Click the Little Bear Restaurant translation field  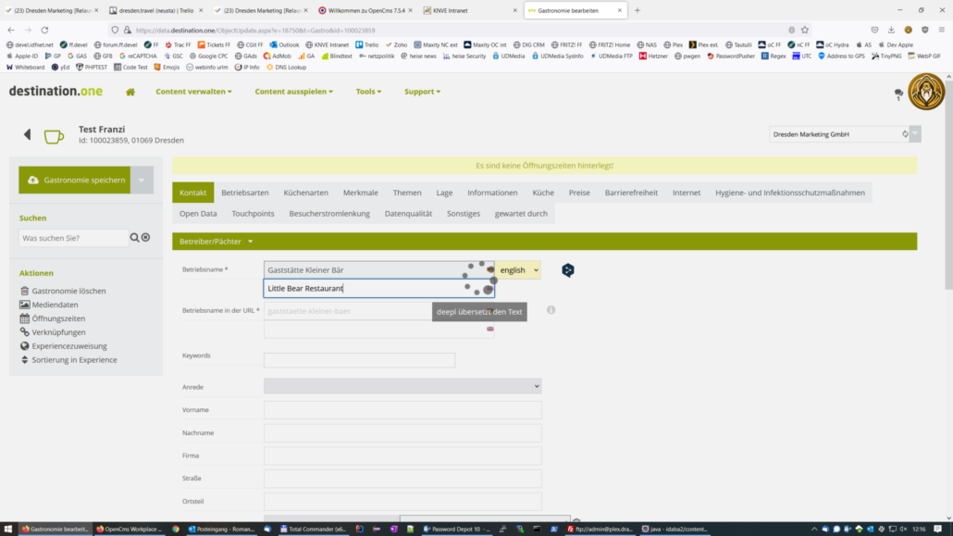[378, 289]
